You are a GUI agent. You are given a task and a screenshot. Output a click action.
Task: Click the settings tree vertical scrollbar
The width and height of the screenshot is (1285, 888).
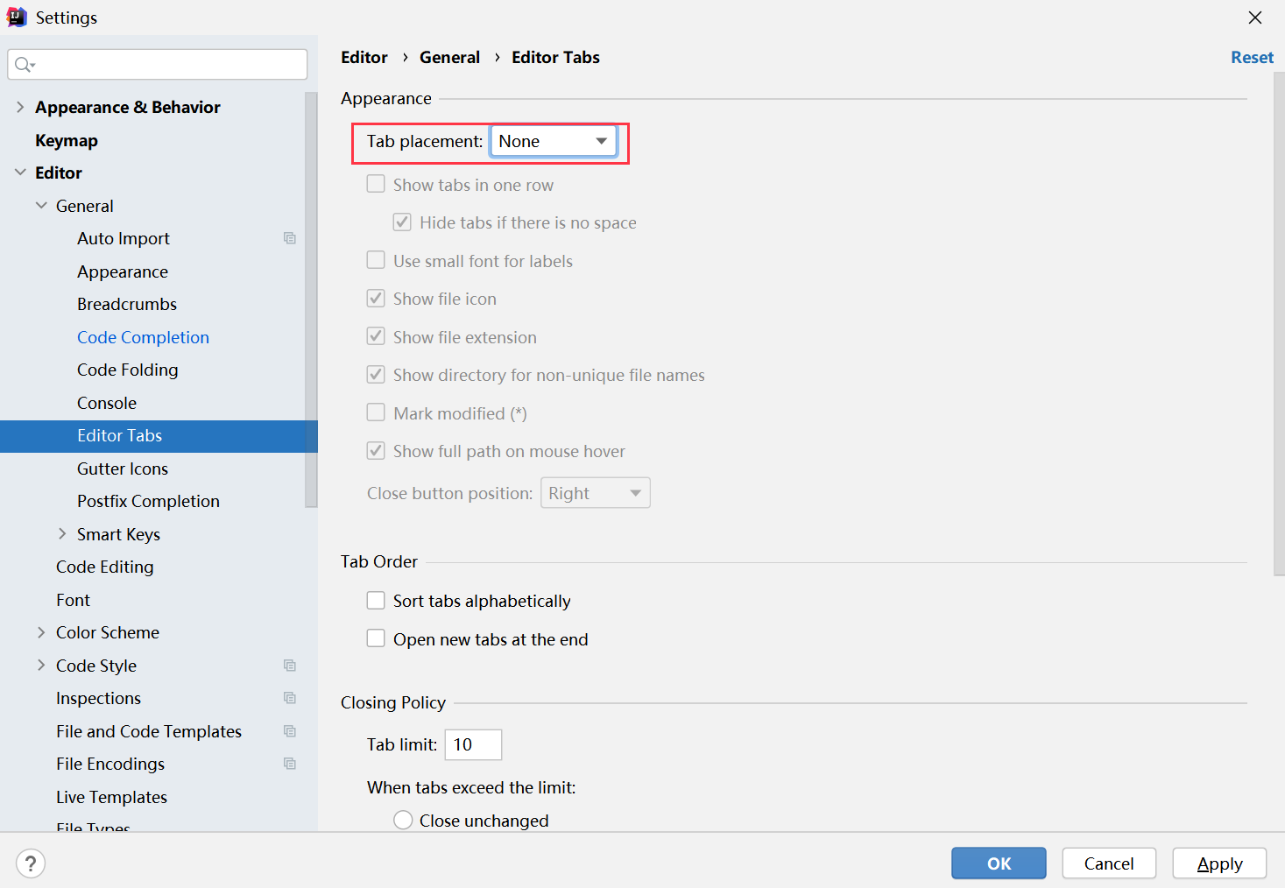pos(311,300)
